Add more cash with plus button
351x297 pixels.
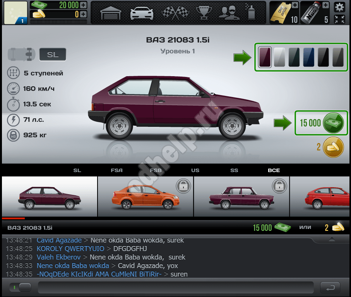tap(83, 5)
